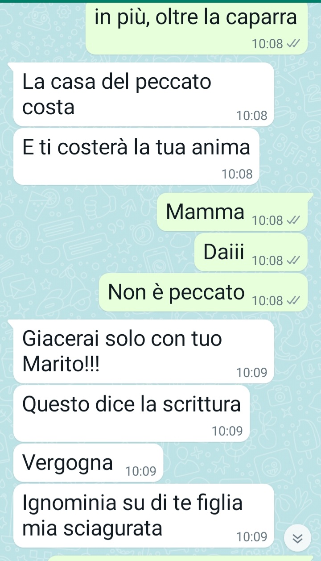Select the 'La casa del peccato costa' message

[144, 95]
